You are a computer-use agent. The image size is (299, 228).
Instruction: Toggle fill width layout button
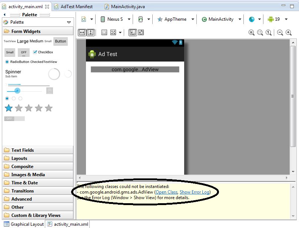82,33
